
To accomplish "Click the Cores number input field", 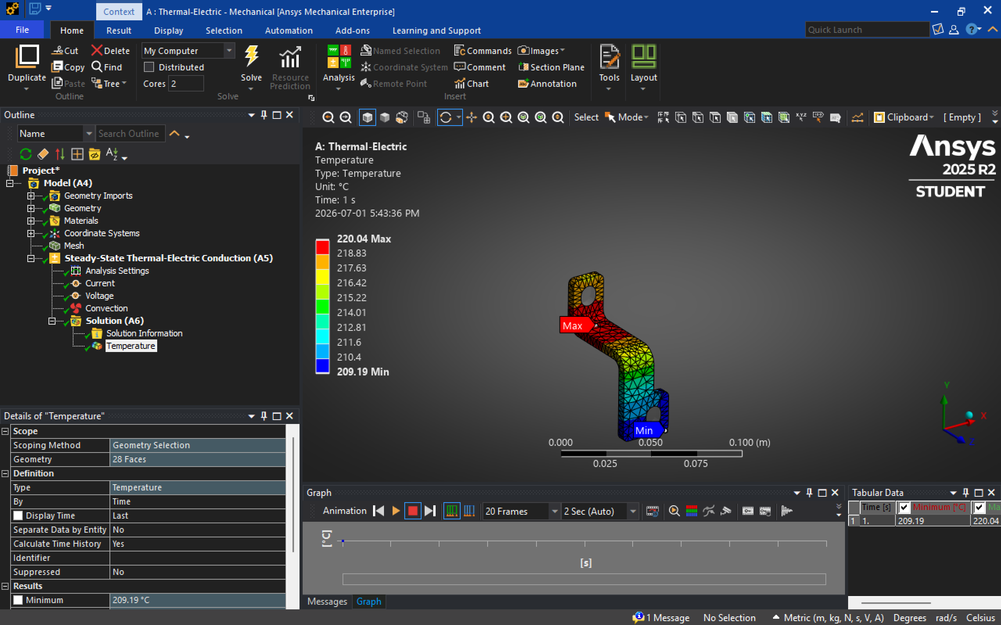I will (x=186, y=83).
